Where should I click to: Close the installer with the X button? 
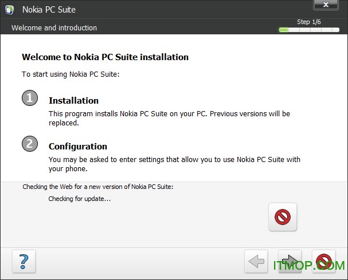(x=326, y=5)
